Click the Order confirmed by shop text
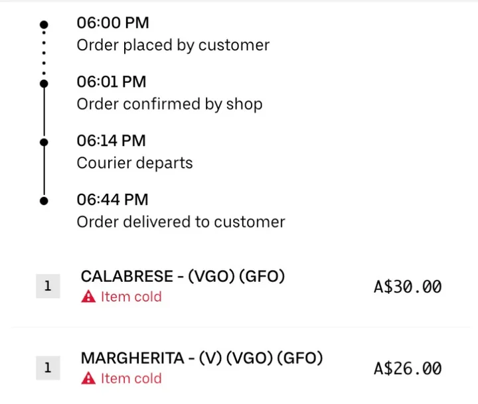 pos(169,104)
